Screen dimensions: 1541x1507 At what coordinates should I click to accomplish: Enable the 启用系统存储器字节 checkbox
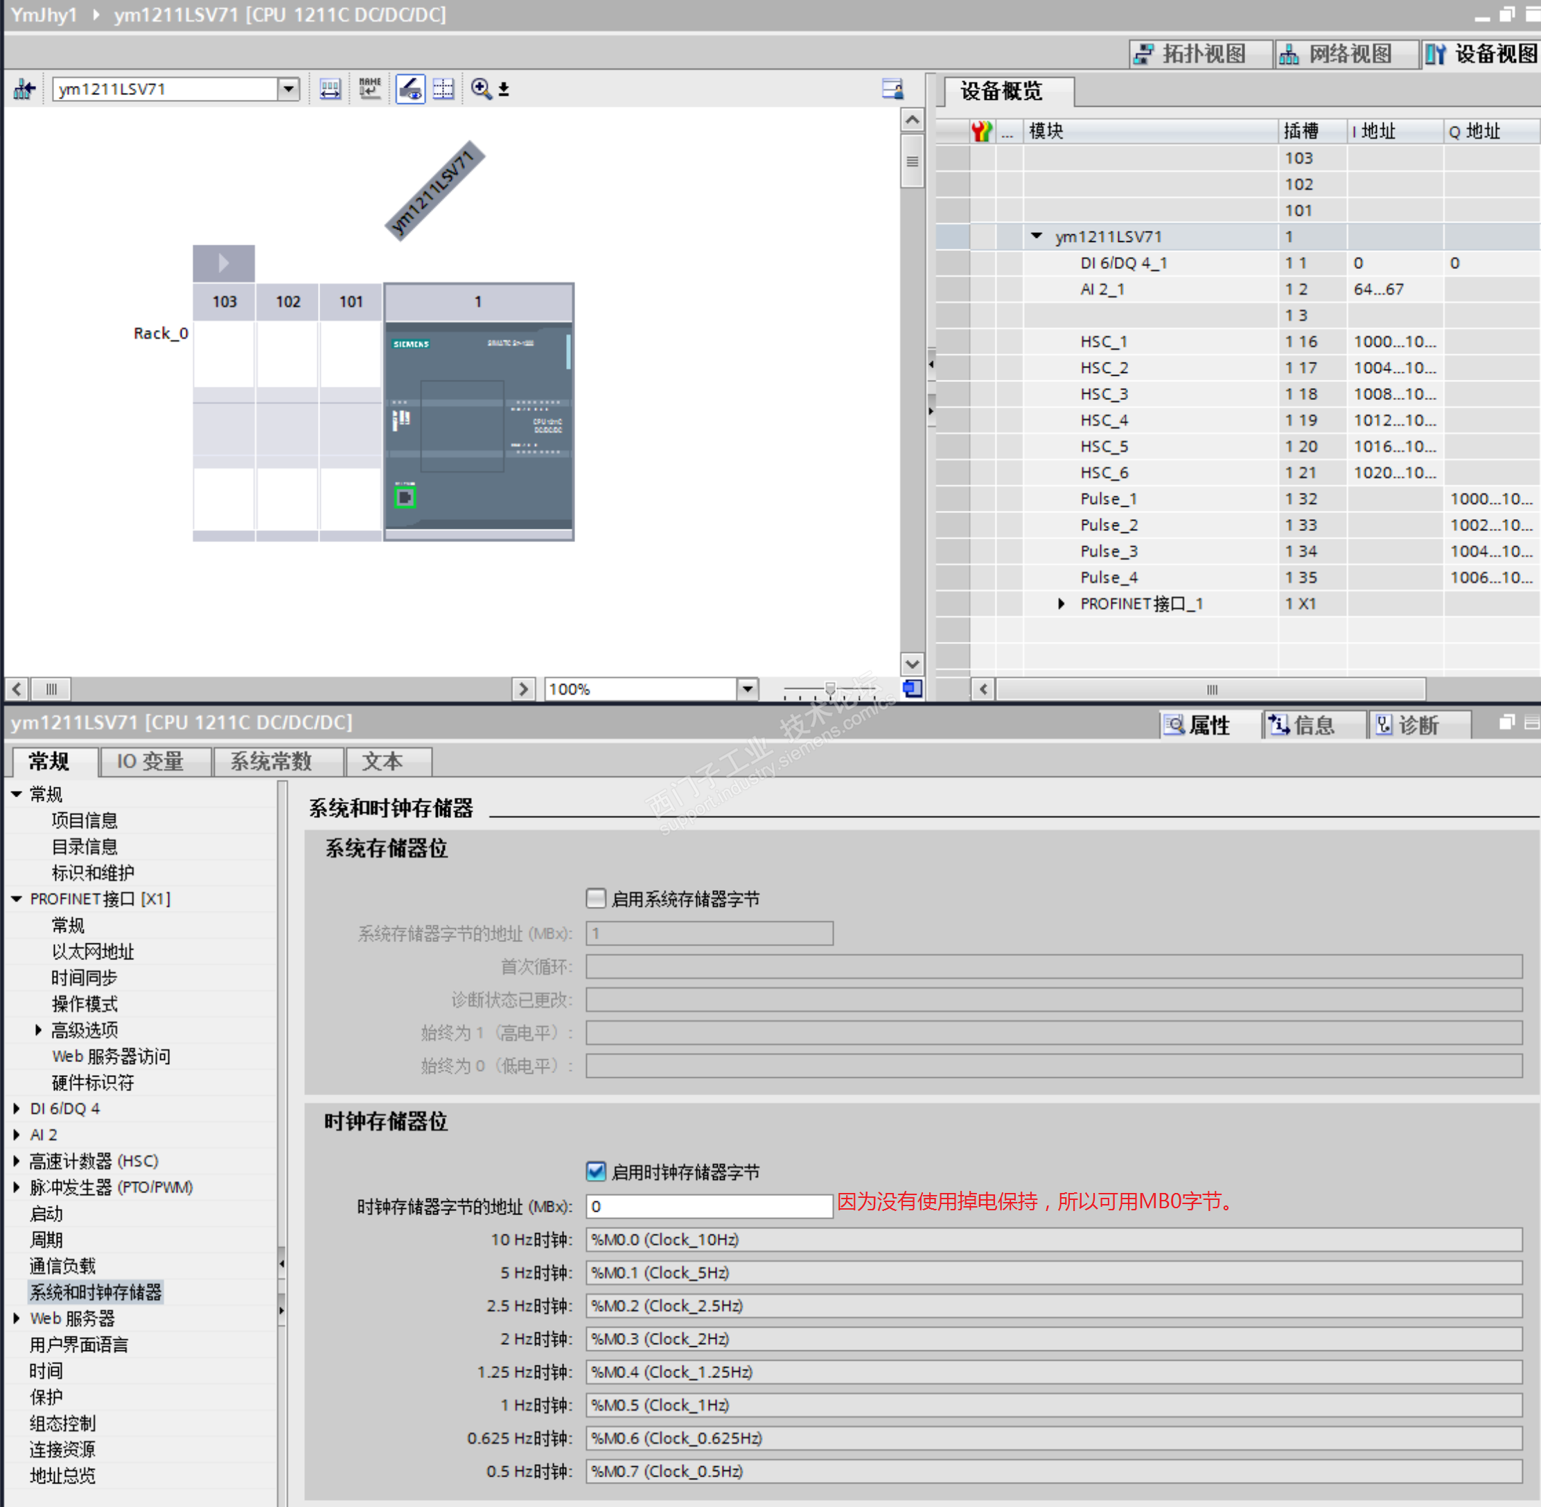pos(596,898)
